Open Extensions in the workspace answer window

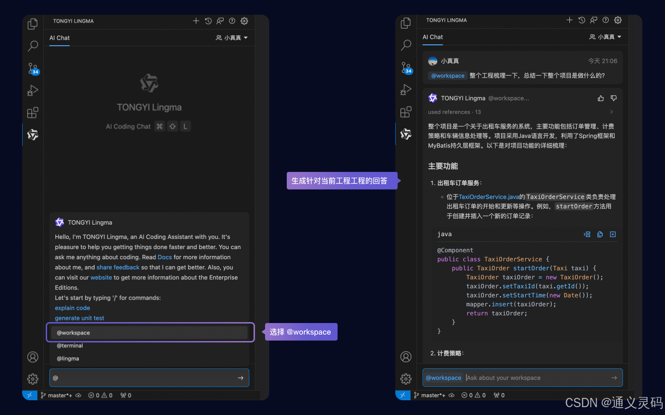[406, 112]
